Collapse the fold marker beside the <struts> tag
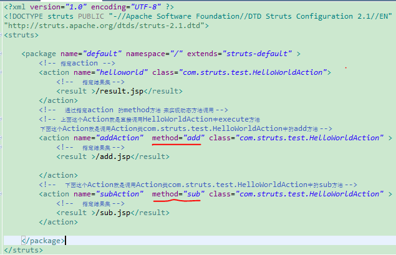Viewport: 396px width, 255px height. click(1, 35)
